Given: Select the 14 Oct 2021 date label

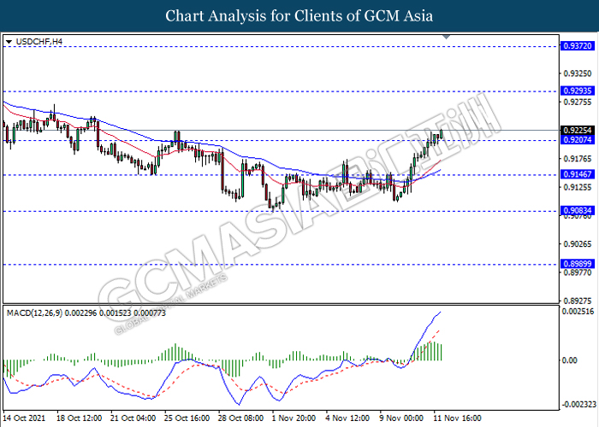Looking at the screenshot, I should pos(24,418).
